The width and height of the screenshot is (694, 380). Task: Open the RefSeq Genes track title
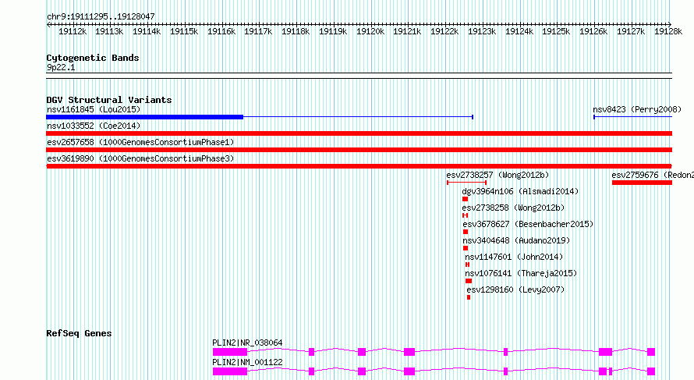pos(79,333)
